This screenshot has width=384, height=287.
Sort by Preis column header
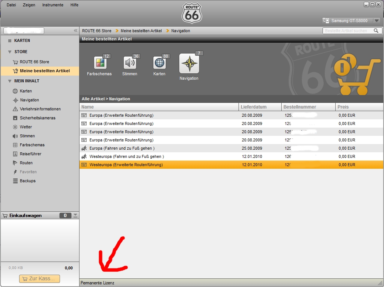click(359, 107)
